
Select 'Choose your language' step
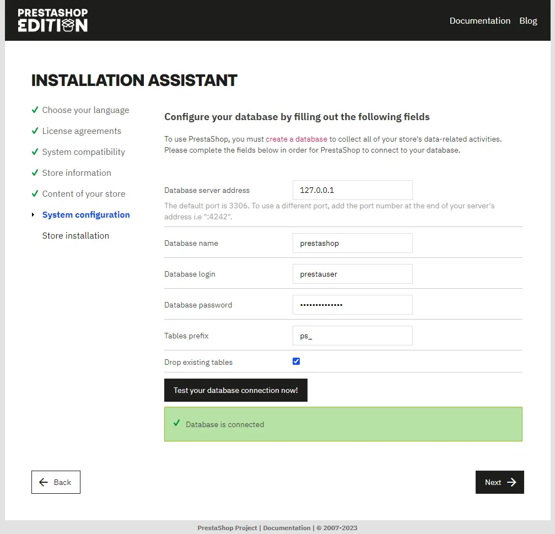[85, 110]
